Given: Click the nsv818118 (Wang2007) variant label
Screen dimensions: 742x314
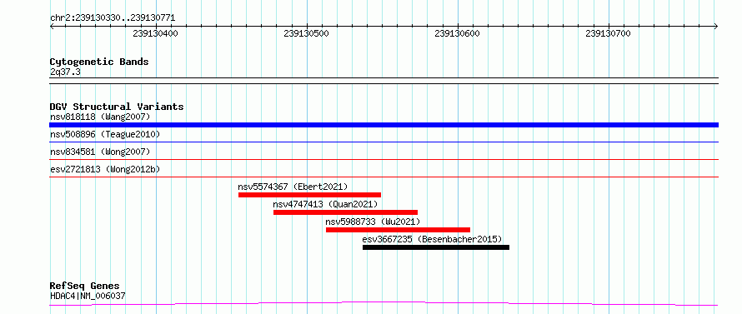Looking at the screenshot, I should tap(100, 117).
